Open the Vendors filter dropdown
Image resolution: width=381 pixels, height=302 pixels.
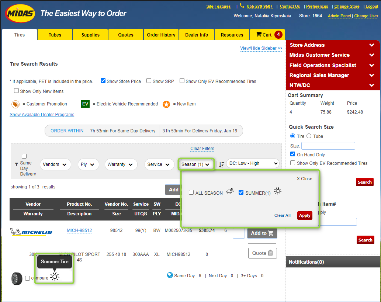(x=55, y=164)
